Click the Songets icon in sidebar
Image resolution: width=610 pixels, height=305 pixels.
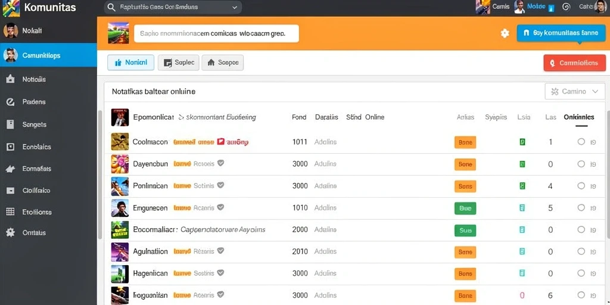[11, 125]
